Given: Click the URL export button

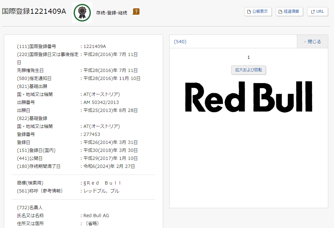Looking at the screenshot, I should coord(317,12).
